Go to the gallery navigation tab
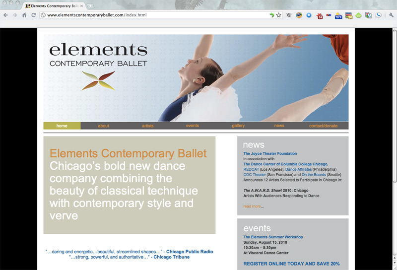This screenshot has width=397, height=270. pos(238,126)
